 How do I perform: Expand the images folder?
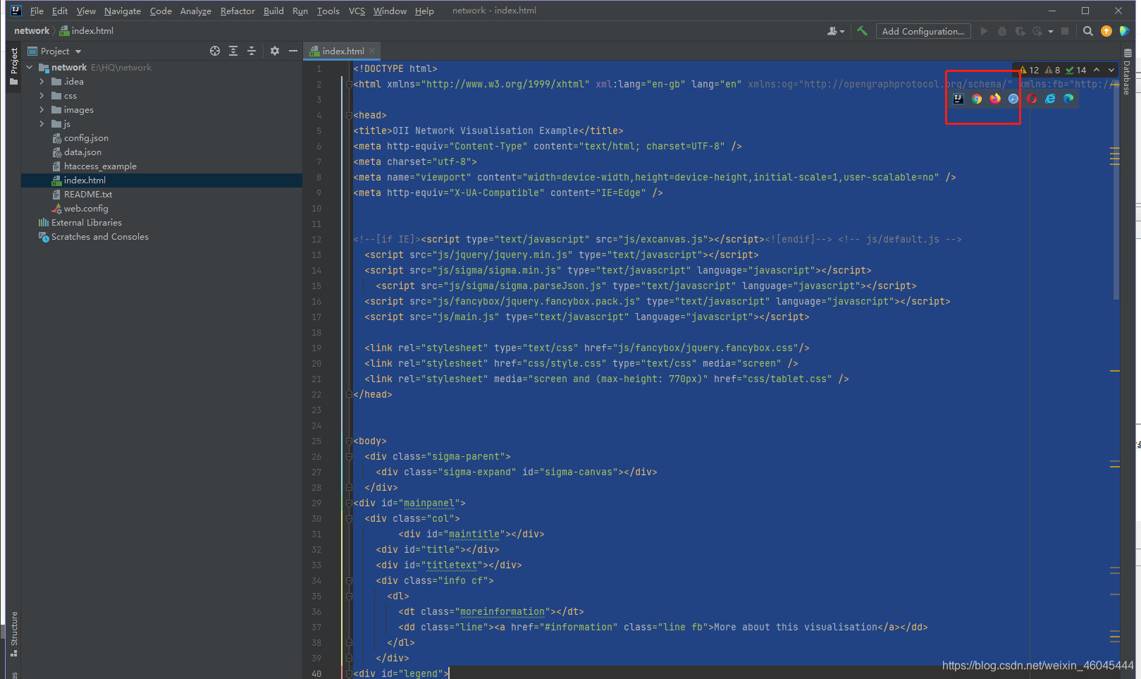coord(42,110)
